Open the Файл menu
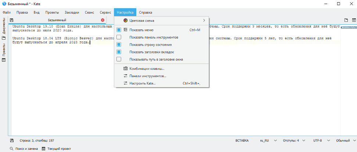This screenshot has width=357, height=152. pyautogui.click(x=7, y=12)
